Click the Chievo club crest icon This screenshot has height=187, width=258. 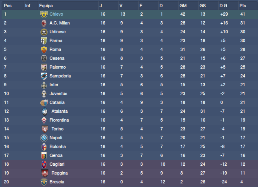coord(44,14)
